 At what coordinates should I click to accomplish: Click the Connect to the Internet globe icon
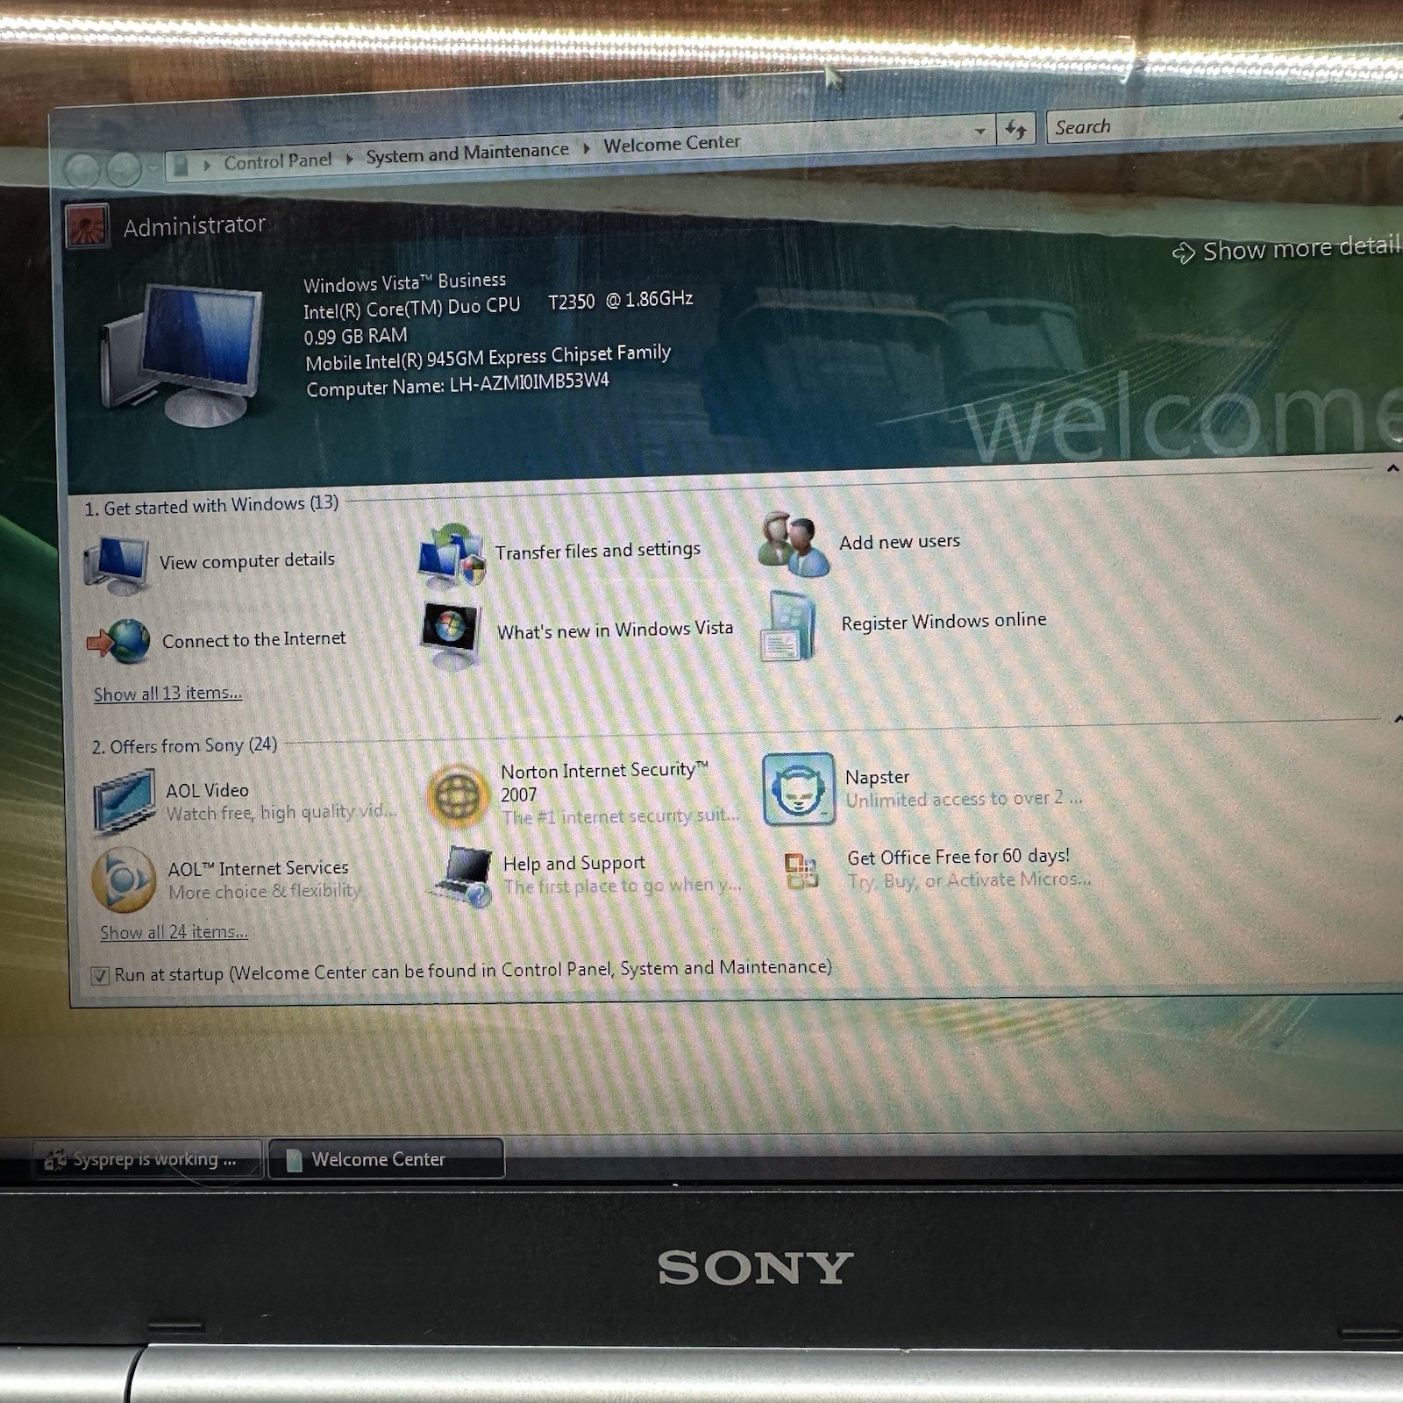coord(119,641)
